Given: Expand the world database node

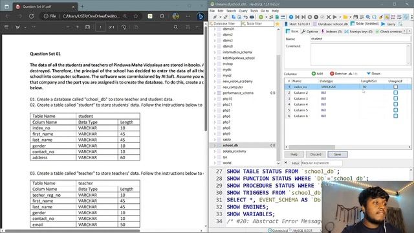Looking at the screenshot, I should point(215,162).
